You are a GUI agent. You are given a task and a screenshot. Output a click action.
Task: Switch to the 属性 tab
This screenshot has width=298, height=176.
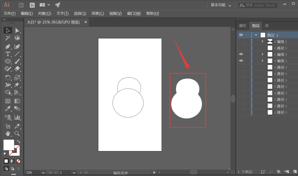(243, 26)
